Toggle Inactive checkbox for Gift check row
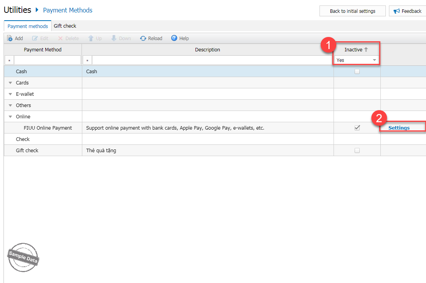The width and height of the screenshot is (426, 283). (357, 151)
